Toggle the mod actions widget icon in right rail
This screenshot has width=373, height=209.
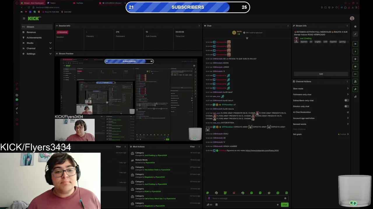pos(355,82)
